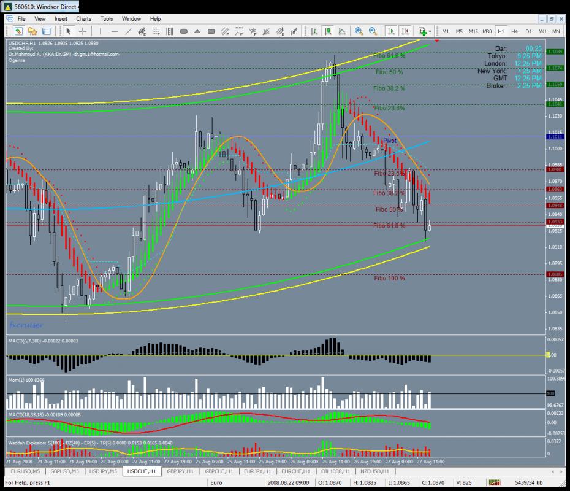Set timeframe to M30
This screenshot has width=570, height=491.
(487, 31)
